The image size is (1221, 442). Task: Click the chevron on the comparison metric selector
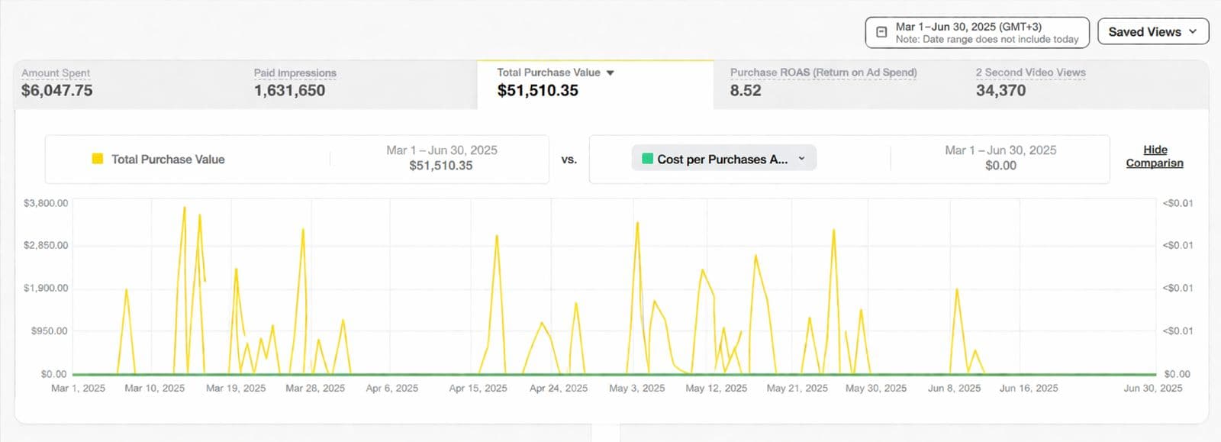click(x=801, y=159)
